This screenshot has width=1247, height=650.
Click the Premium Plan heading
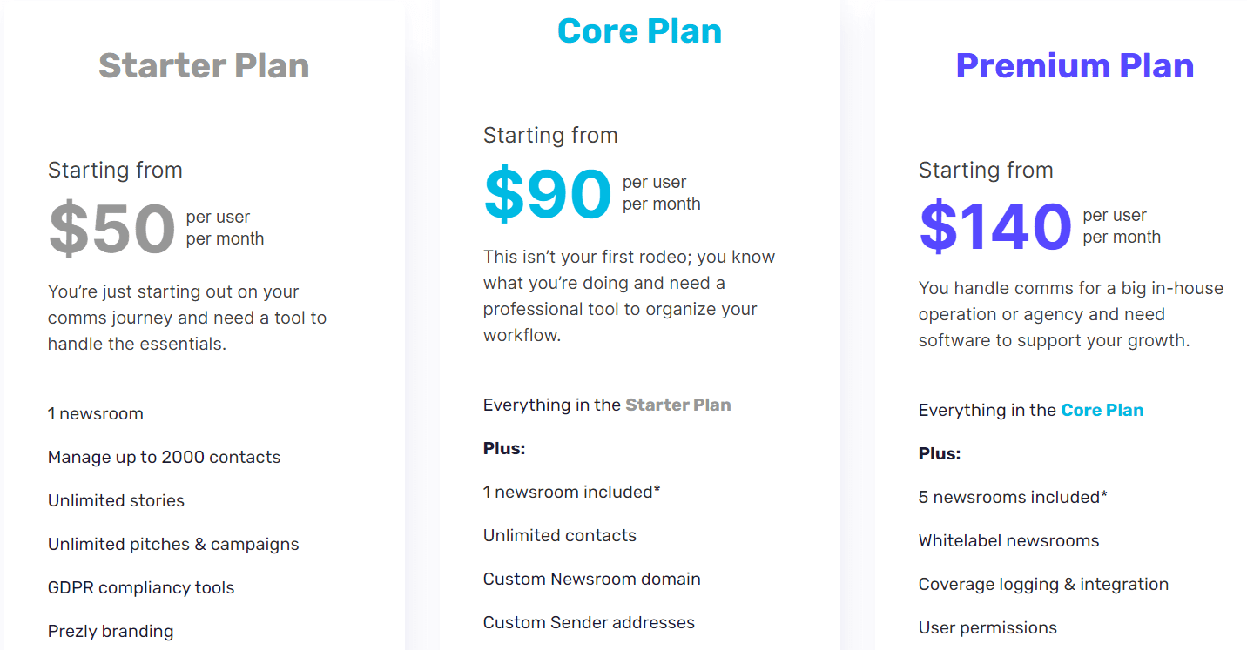point(1075,66)
